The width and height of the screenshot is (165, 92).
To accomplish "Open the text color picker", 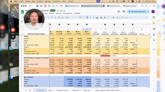I will pos(97,18).
